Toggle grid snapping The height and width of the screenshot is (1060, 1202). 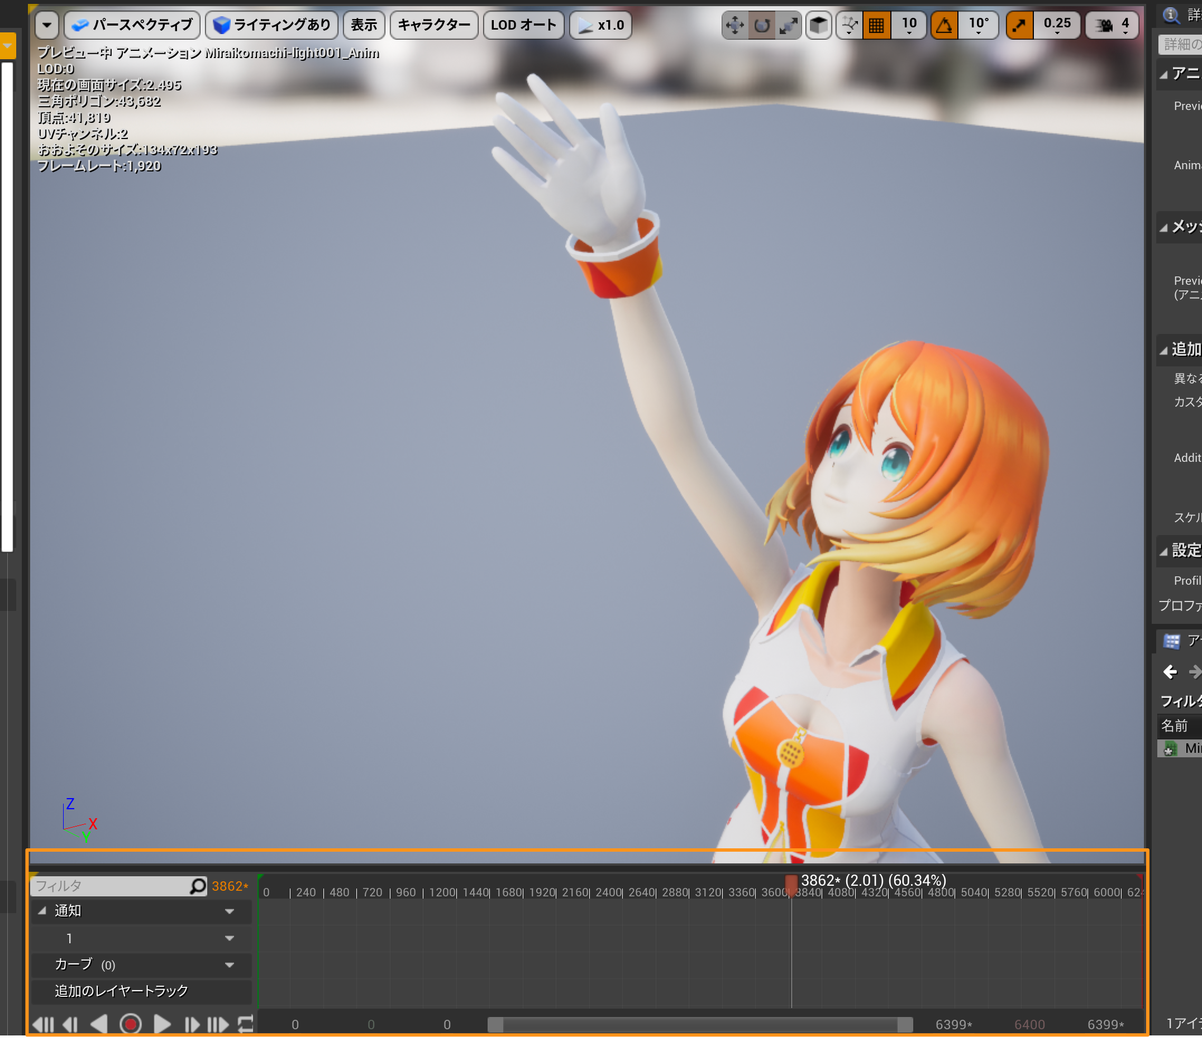(876, 25)
